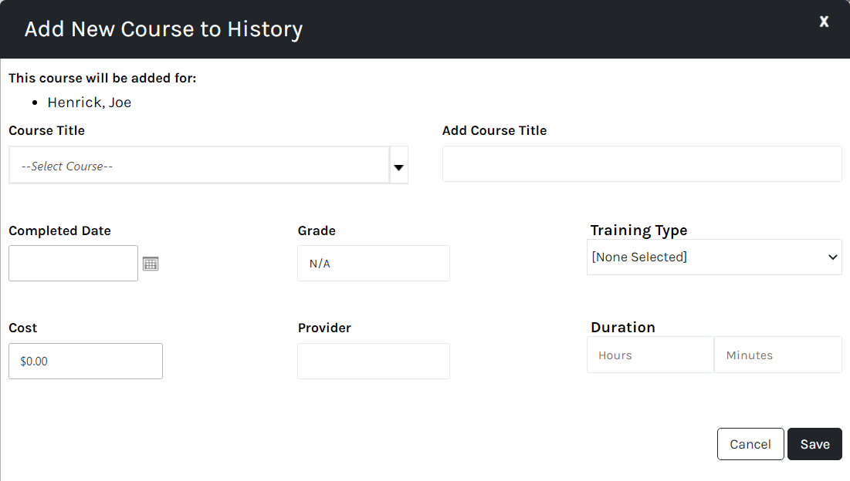850x481 pixels.
Task: Click the Hours duration field
Action: pyautogui.click(x=650, y=355)
